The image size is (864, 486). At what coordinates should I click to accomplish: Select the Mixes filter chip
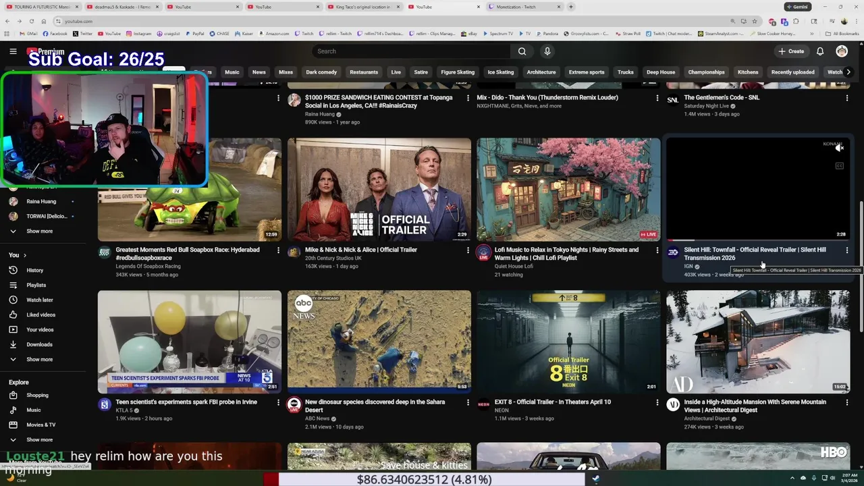[286, 72]
